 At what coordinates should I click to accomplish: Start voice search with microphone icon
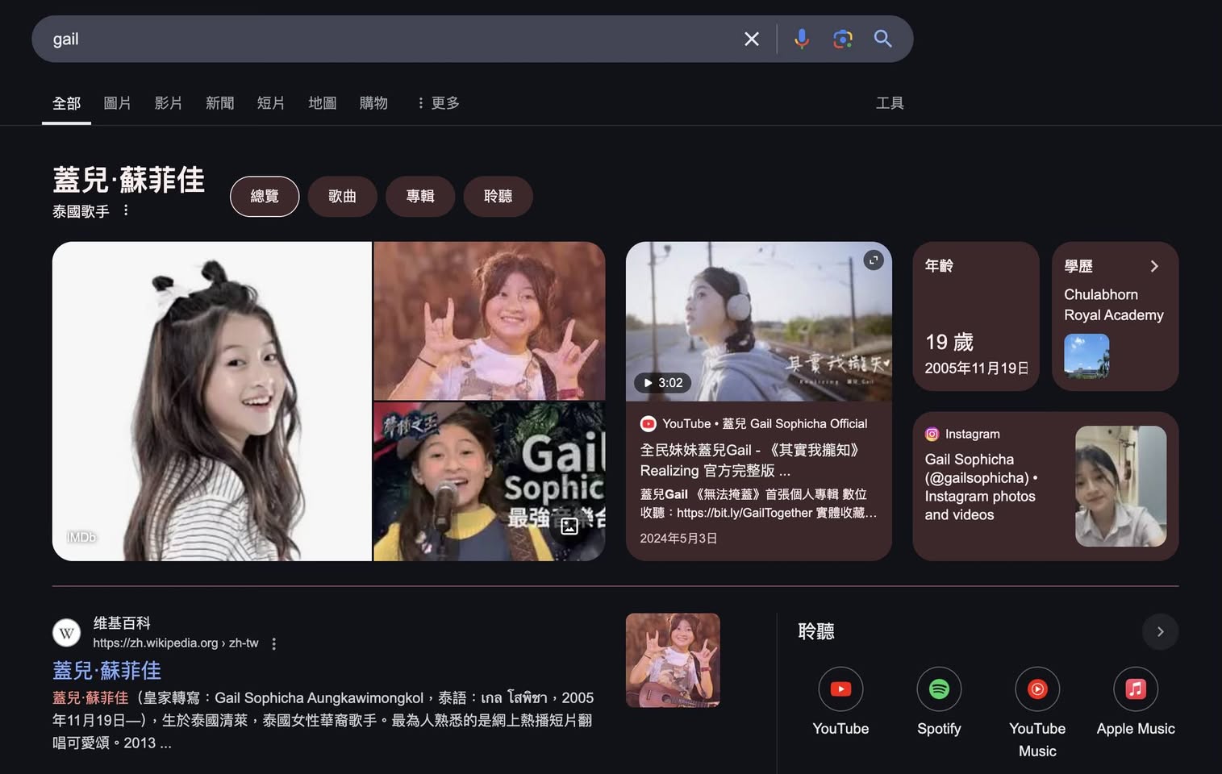pyautogui.click(x=801, y=39)
